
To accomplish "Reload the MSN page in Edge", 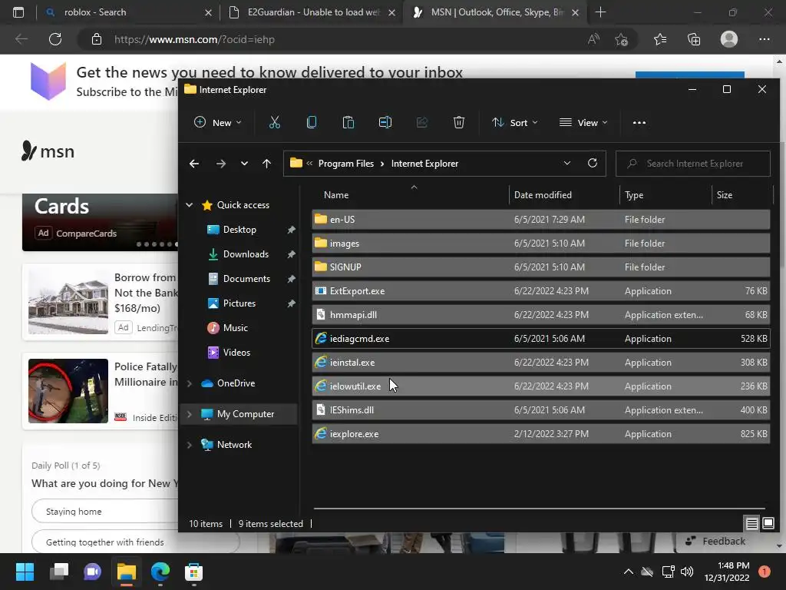I will click(55, 39).
